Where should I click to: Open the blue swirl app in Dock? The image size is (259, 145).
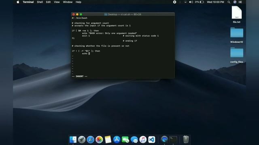[164, 140]
